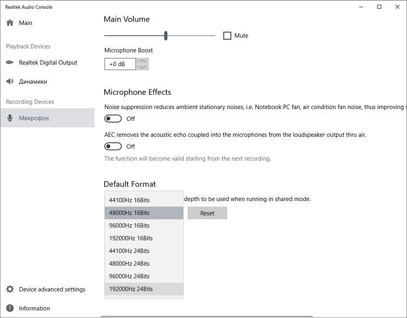Select 44100Hz 16Bits format option
The image size is (407, 318).
129,200
